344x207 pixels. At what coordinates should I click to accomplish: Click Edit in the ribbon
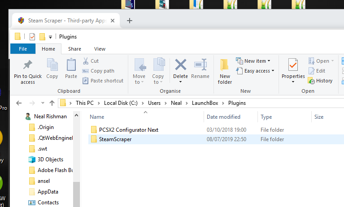tap(317, 71)
